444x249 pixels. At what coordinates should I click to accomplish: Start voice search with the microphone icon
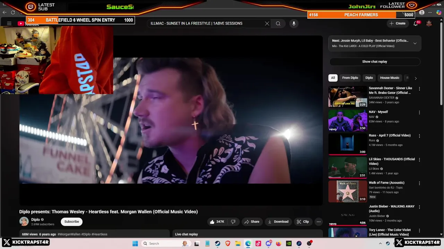[x=294, y=24]
